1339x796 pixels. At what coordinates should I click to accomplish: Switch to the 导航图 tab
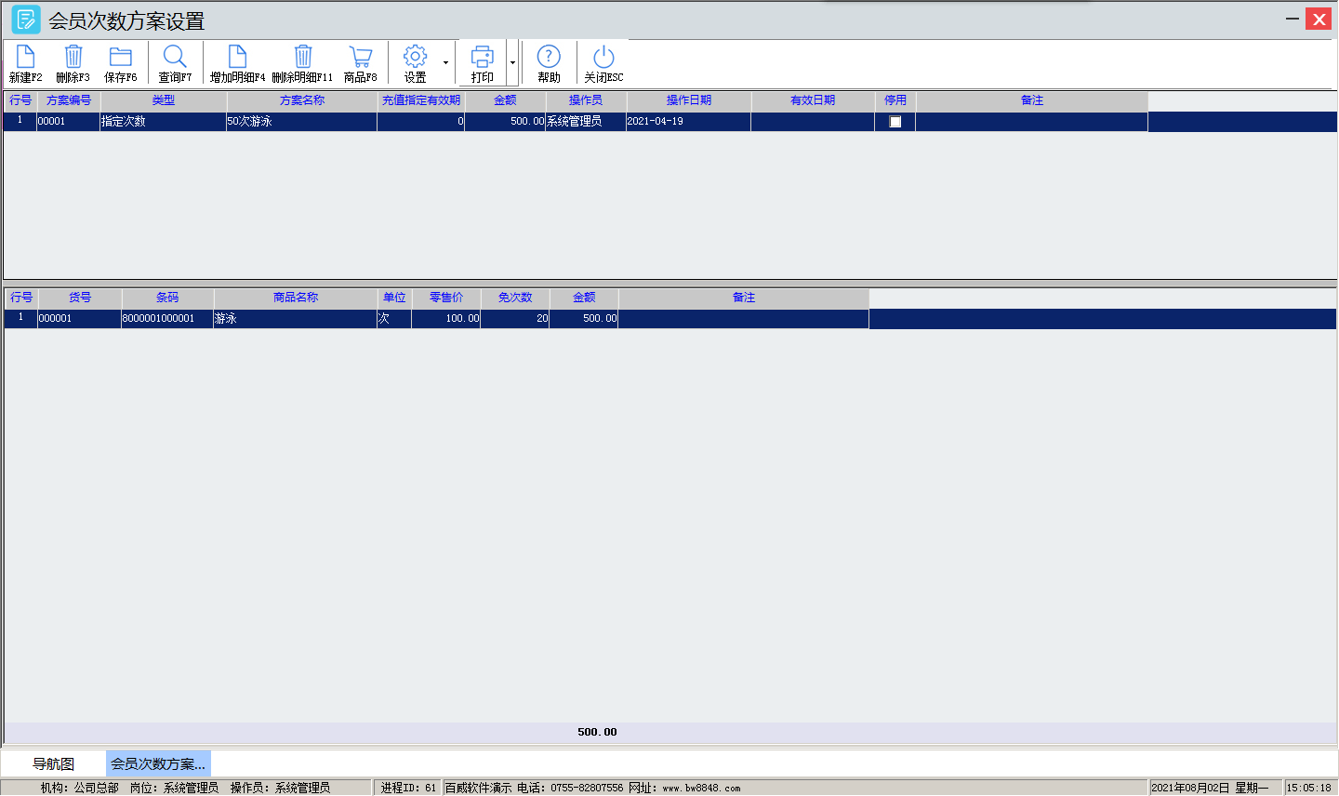coord(53,764)
